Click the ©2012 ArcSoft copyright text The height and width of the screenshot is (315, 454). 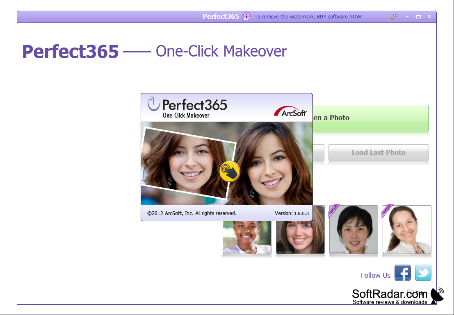coord(192,213)
